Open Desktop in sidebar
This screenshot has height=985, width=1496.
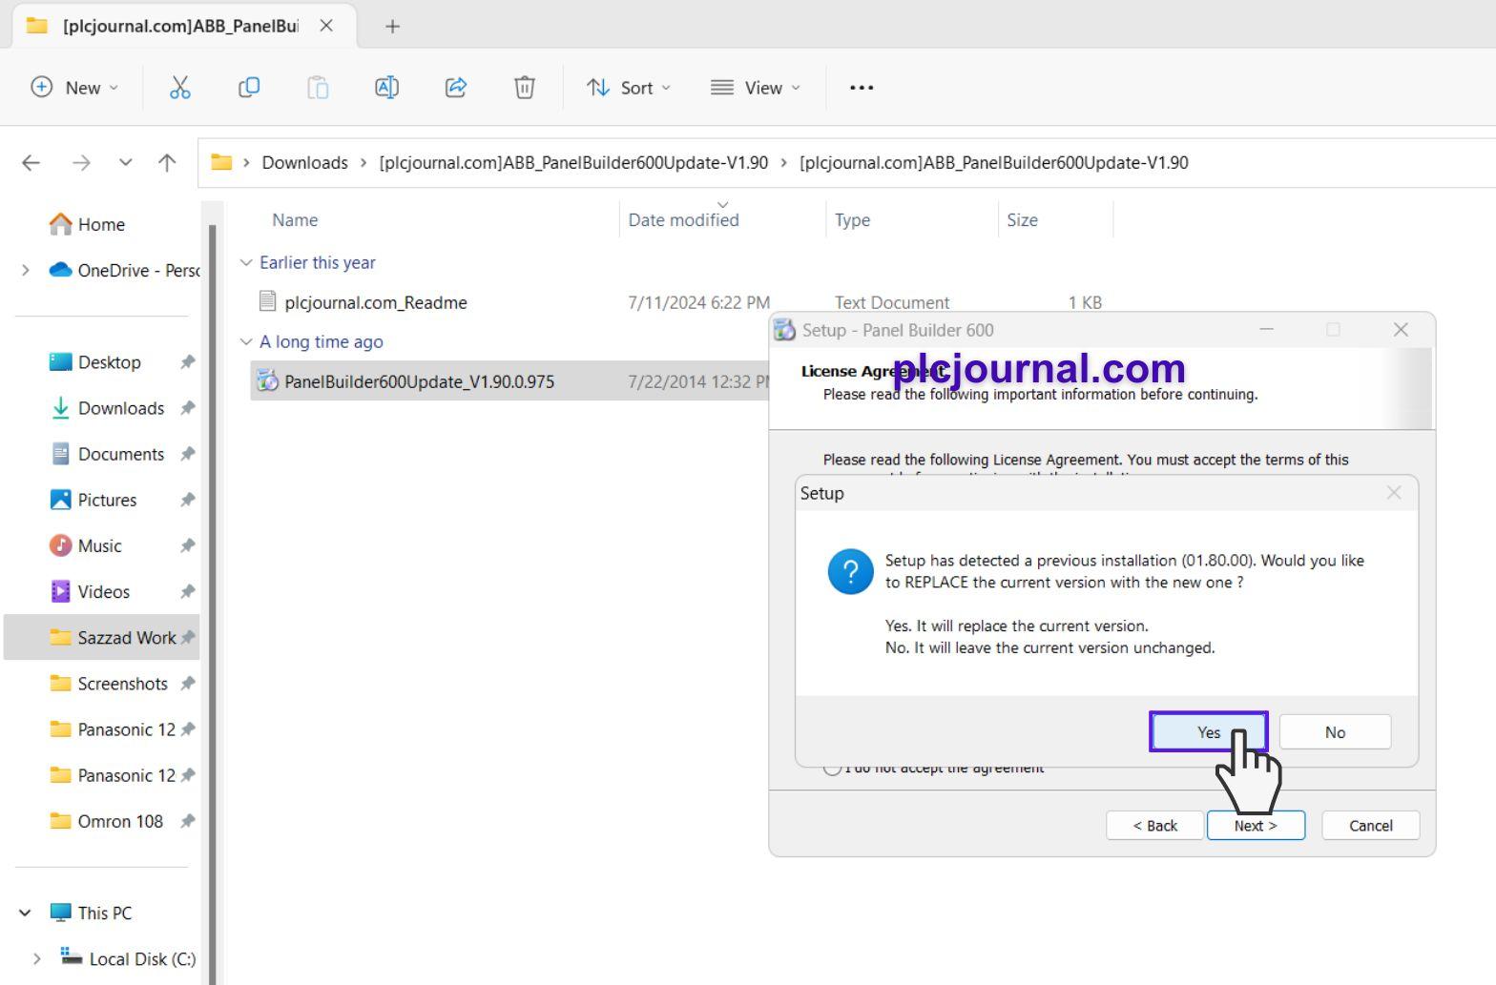(x=109, y=362)
